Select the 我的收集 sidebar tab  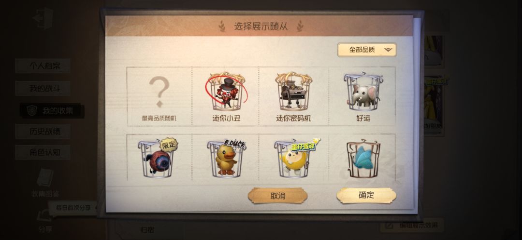point(52,111)
